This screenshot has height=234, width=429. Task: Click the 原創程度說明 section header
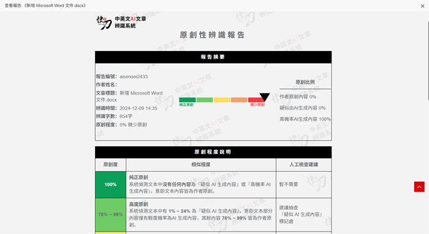coord(213,152)
